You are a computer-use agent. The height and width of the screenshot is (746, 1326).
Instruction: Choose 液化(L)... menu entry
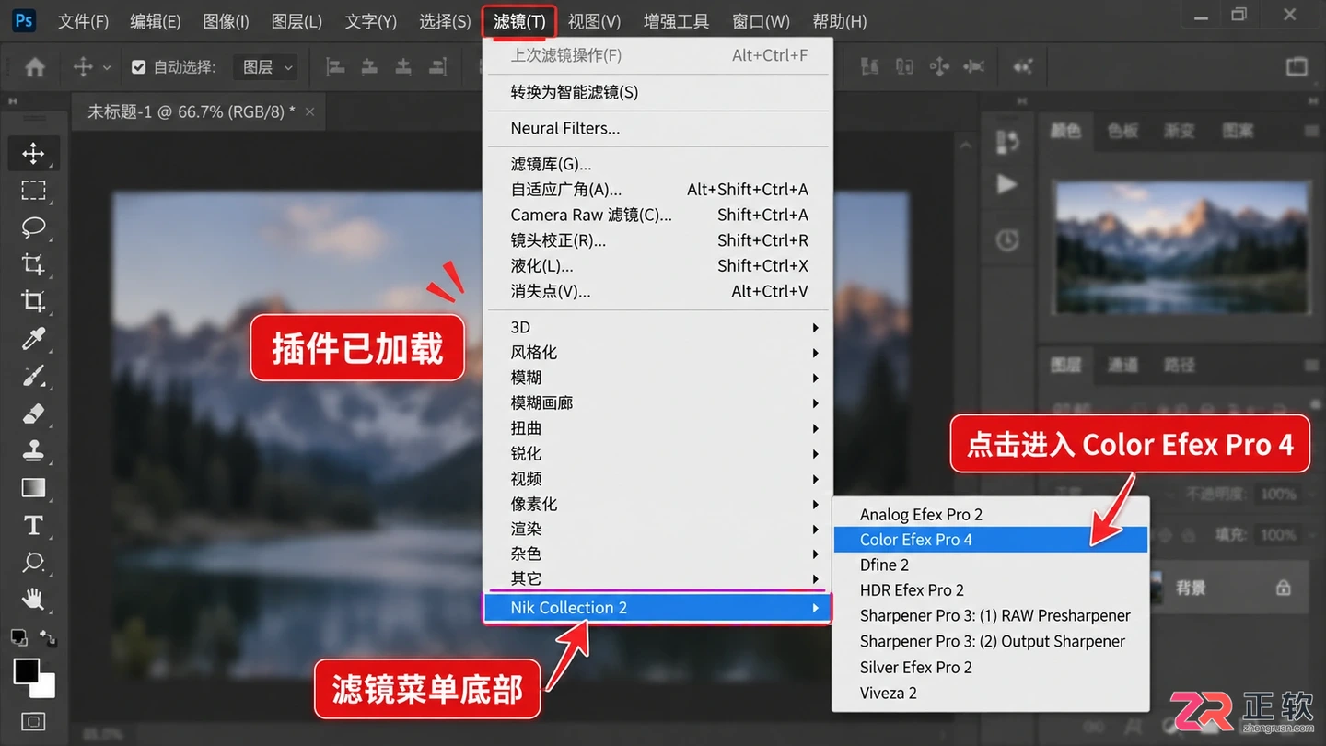[x=658, y=265]
